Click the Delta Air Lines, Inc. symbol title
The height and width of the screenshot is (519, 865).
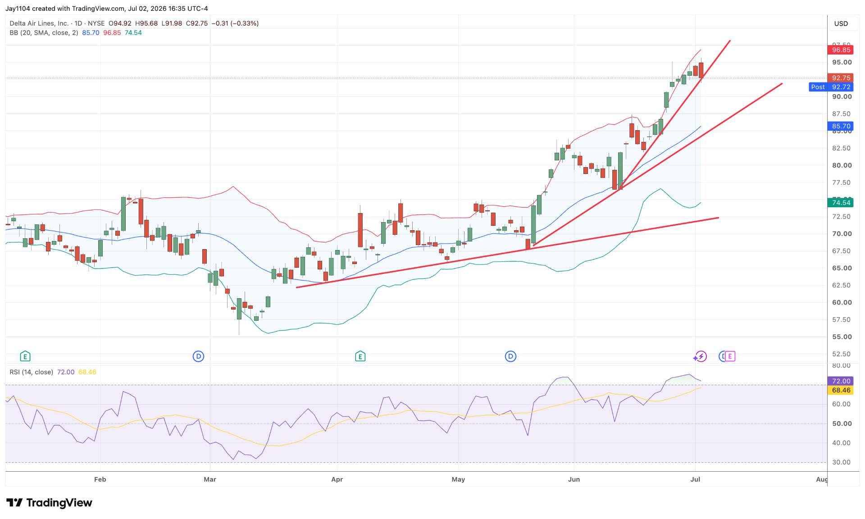click(39, 23)
